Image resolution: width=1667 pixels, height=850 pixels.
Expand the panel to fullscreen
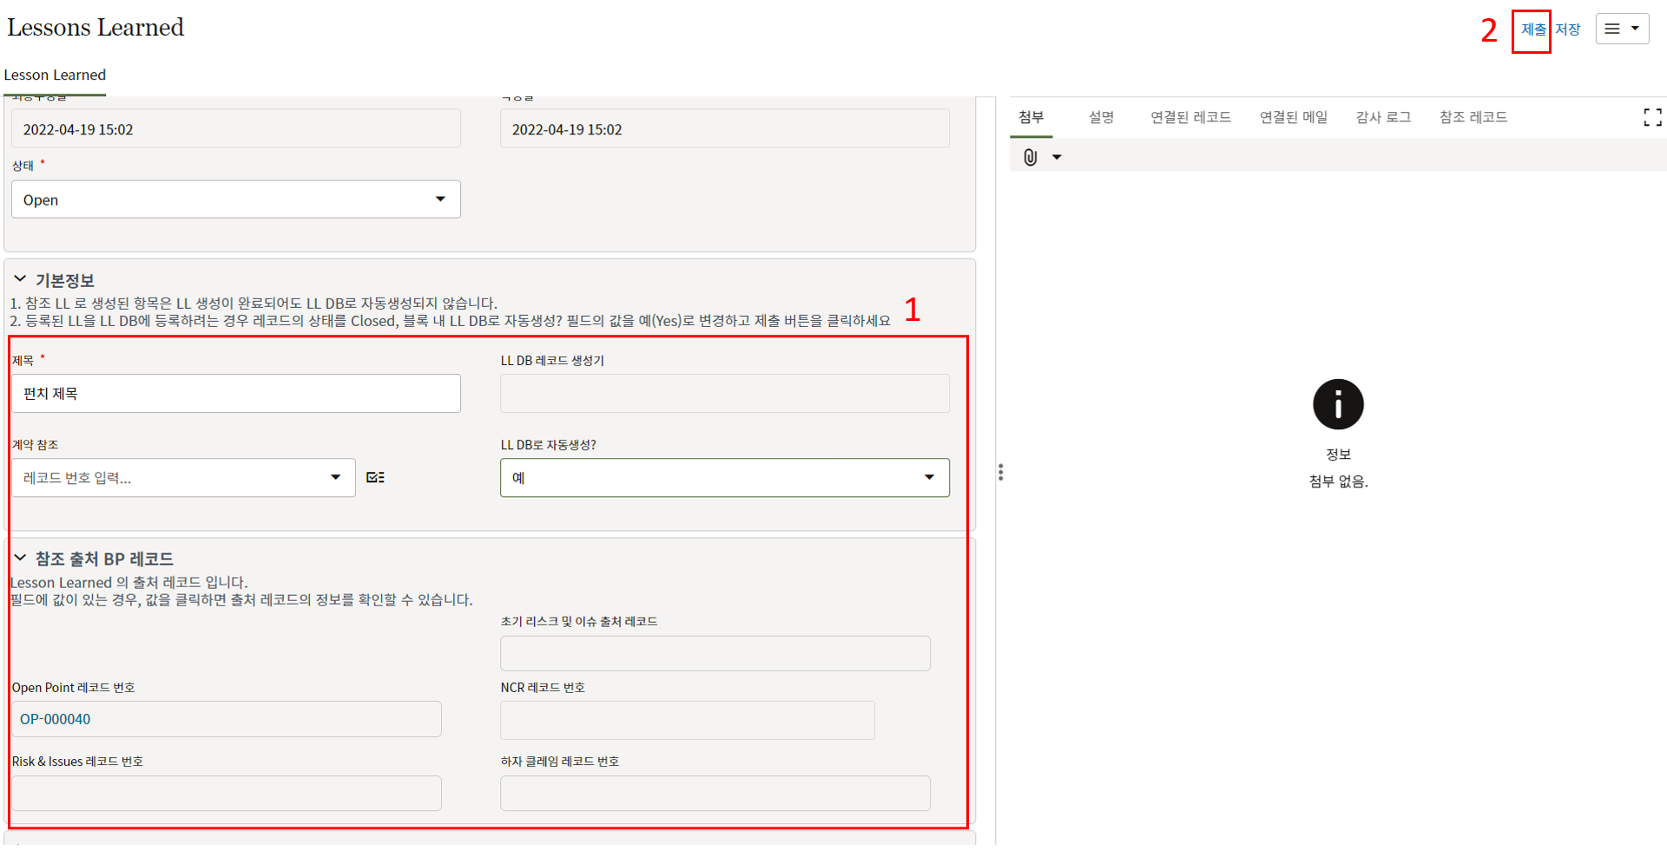coord(1652,117)
